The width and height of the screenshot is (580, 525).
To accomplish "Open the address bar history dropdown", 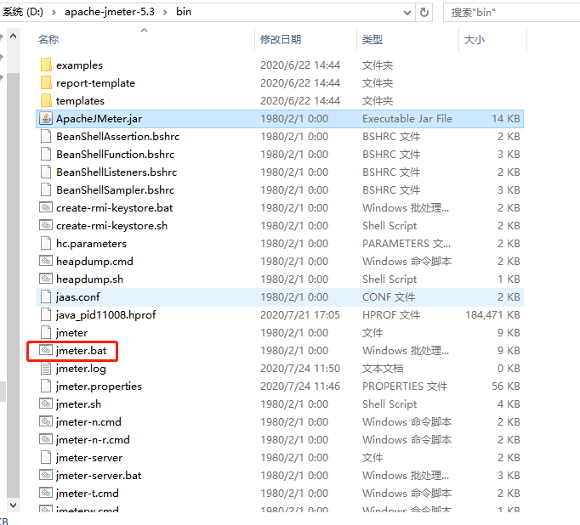I will (x=407, y=13).
